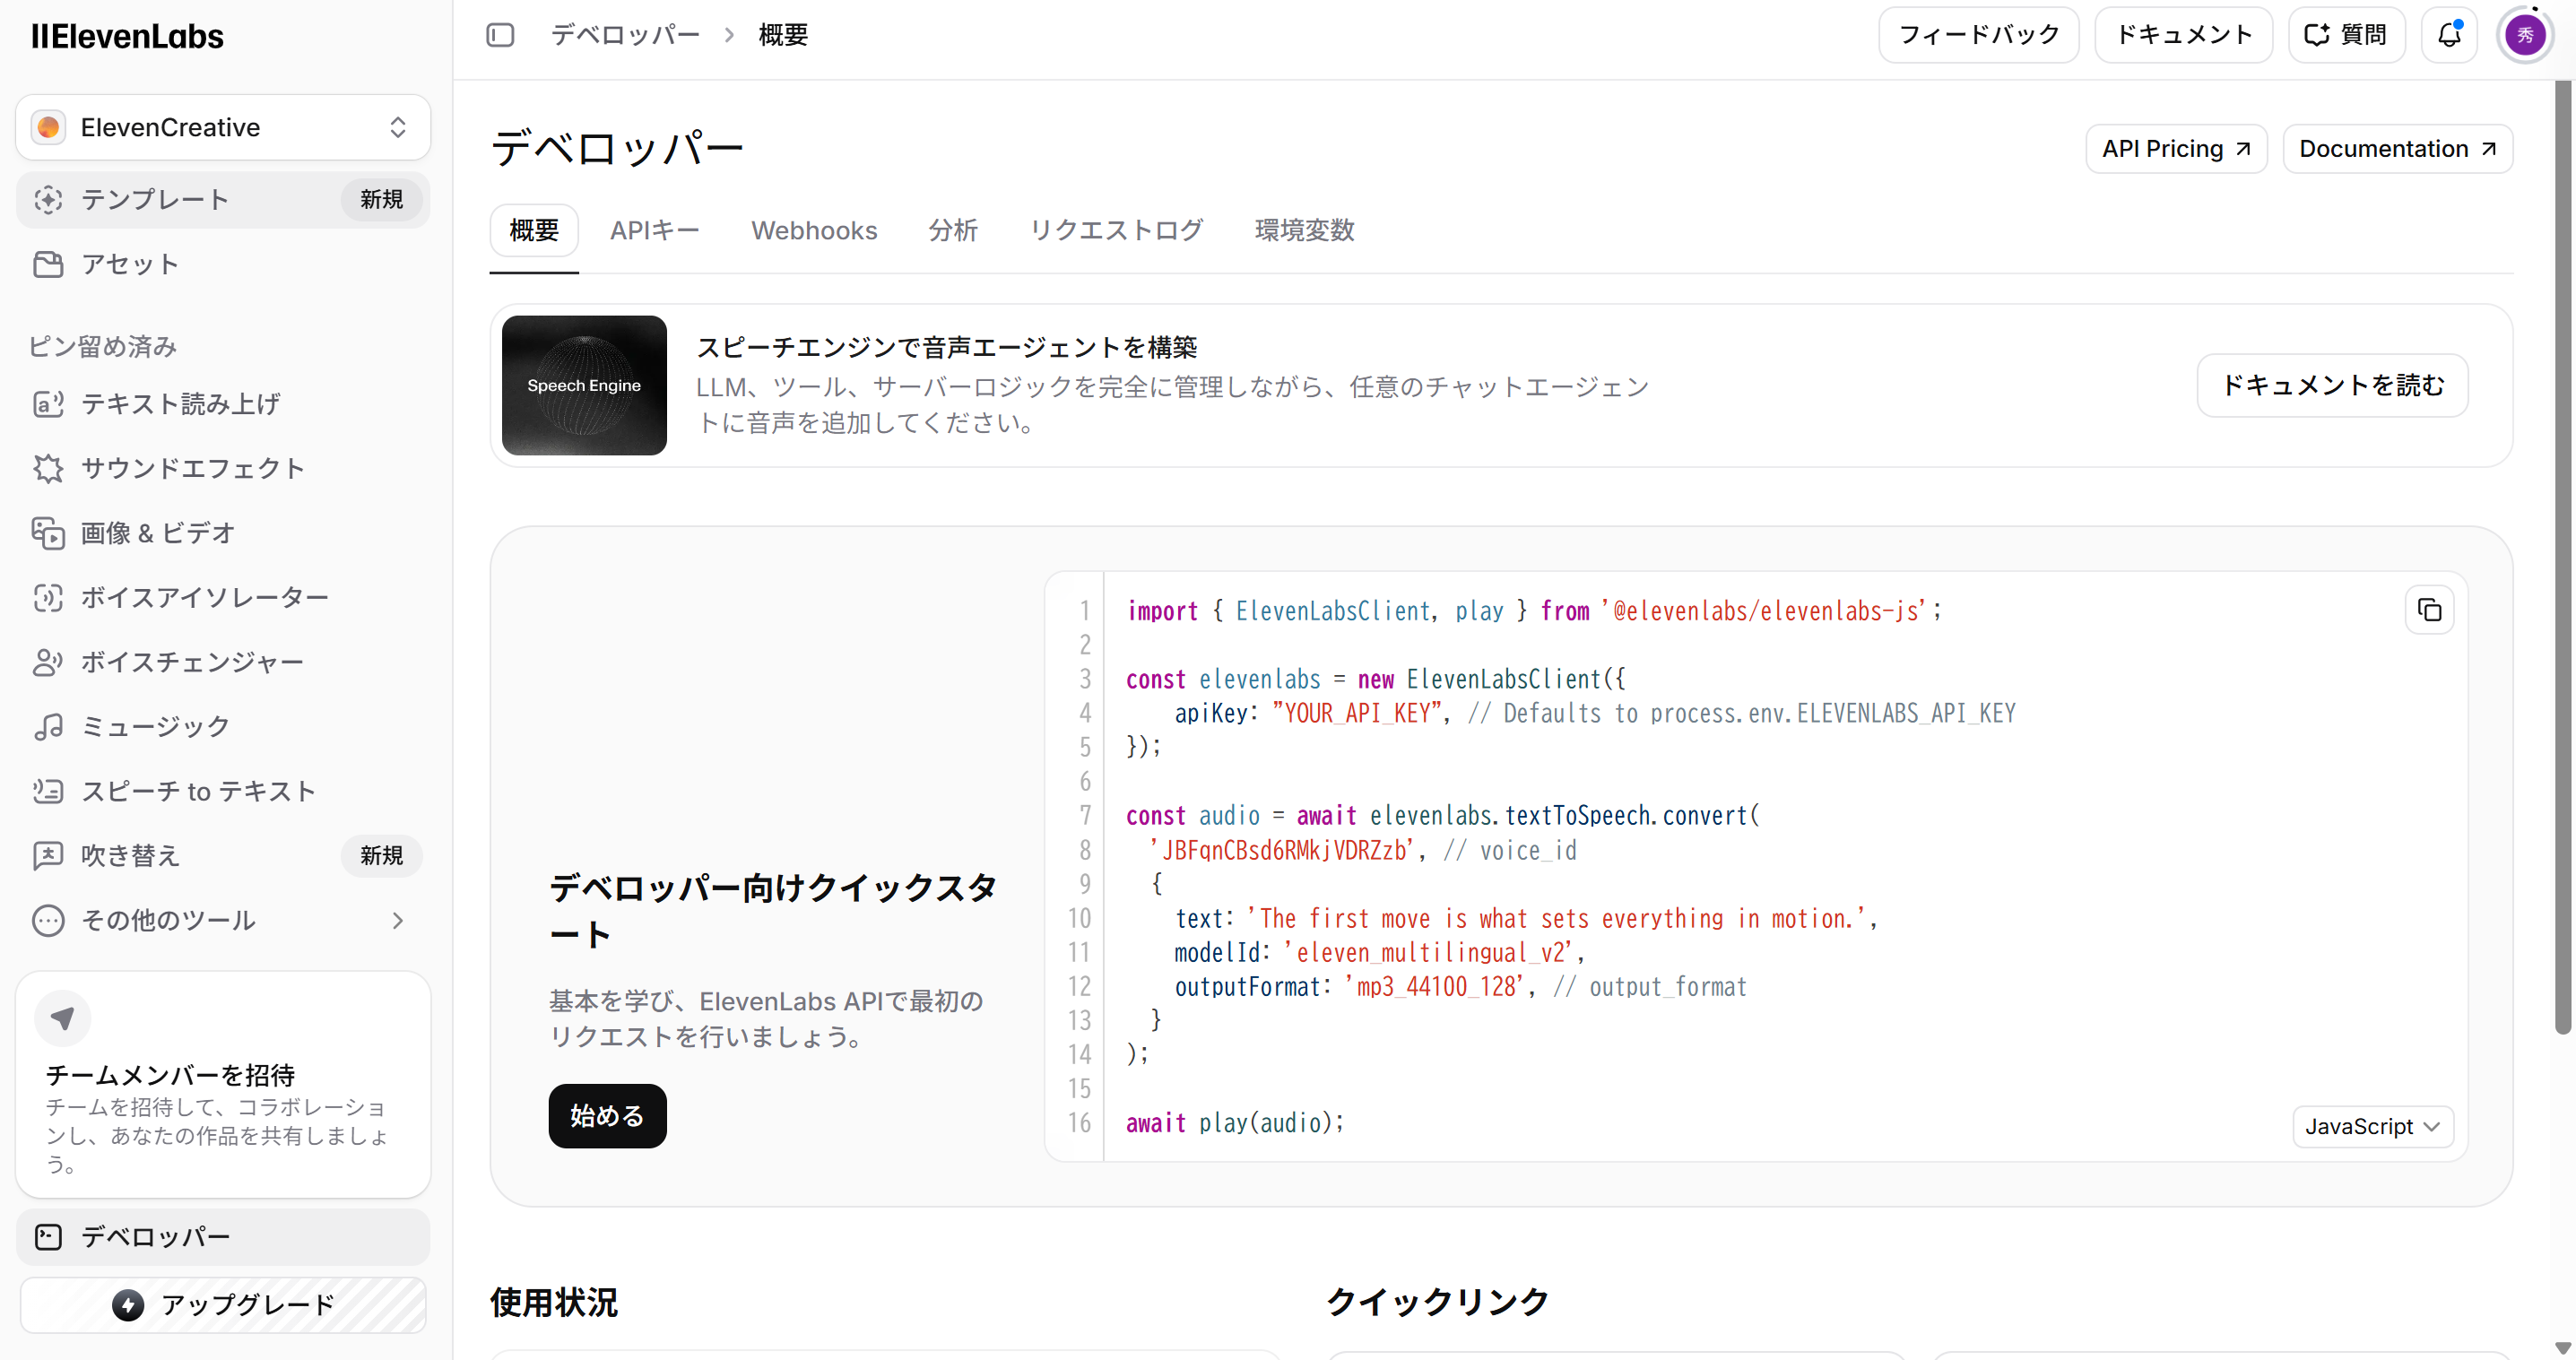Open デベロッパー in sidebar
Screen dimensions: 2576x1360
click(223, 1237)
